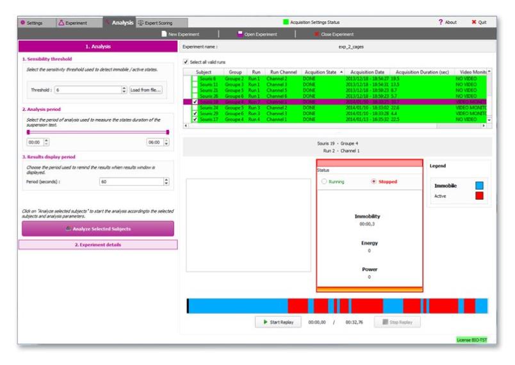Click the Expert Scoring tab icon

click(x=141, y=22)
